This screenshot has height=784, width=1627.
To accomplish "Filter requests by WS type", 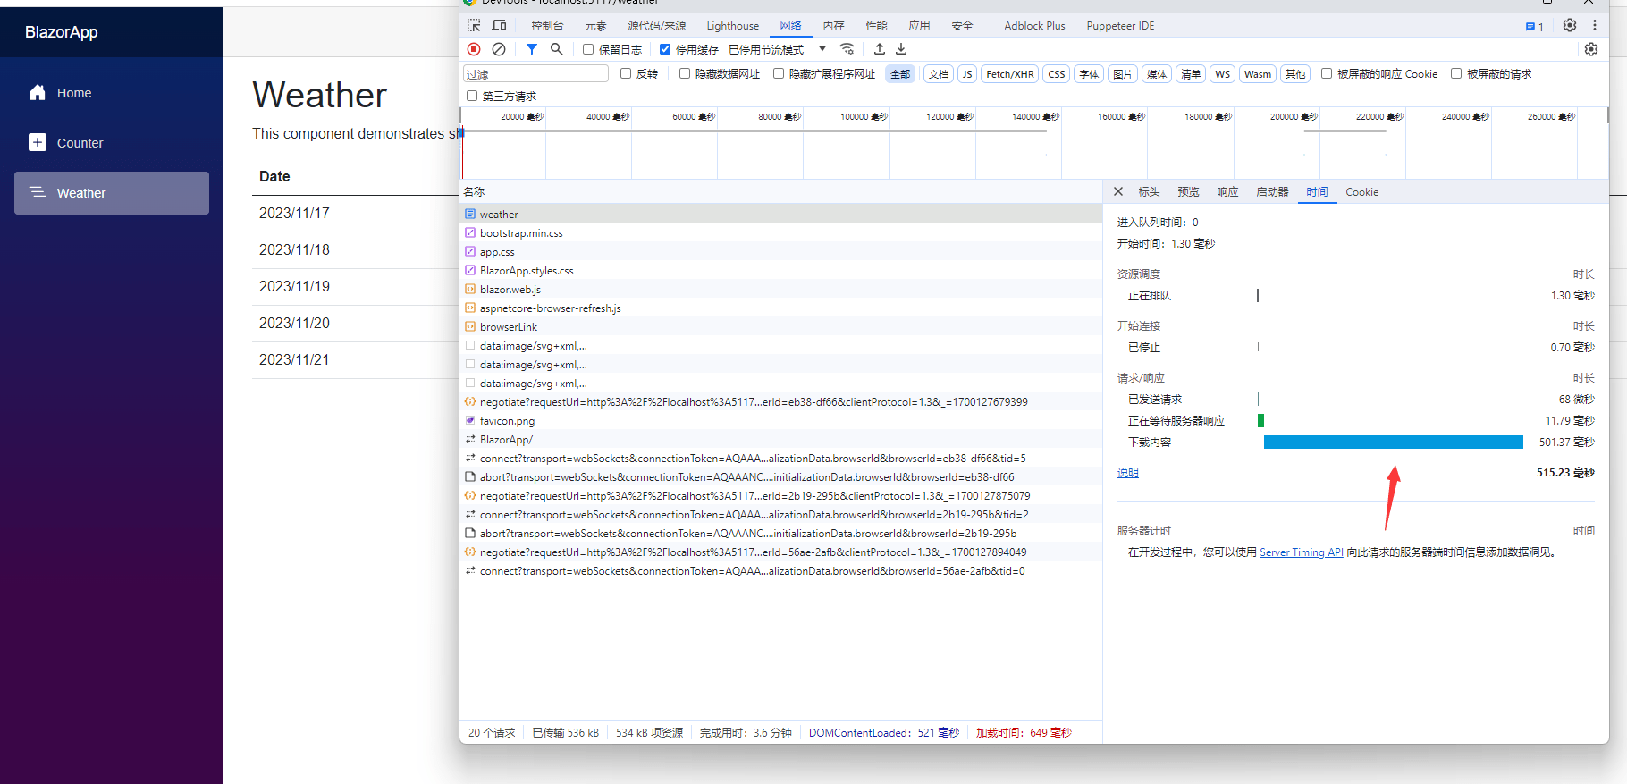I will point(1222,74).
